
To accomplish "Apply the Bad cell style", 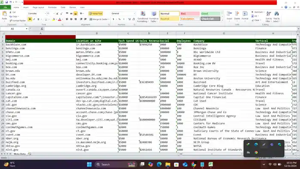I will coord(190,14).
